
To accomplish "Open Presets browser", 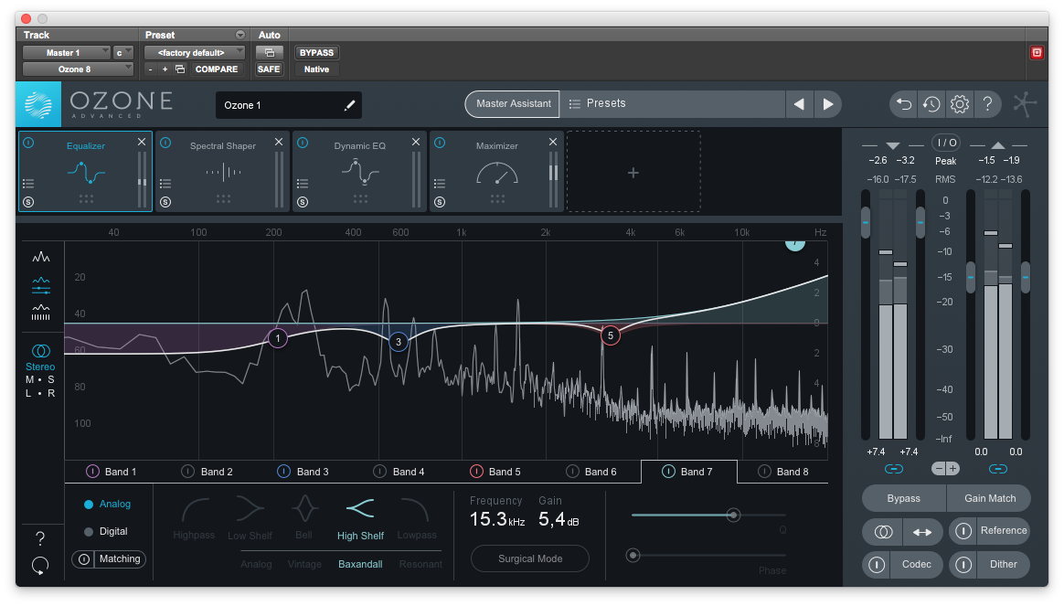I will click(x=672, y=104).
